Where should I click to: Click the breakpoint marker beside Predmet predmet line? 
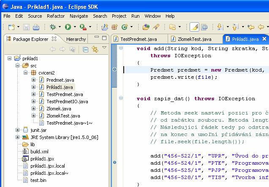114,69
